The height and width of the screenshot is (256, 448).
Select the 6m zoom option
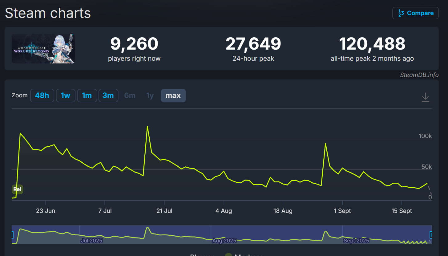pos(130,95)
